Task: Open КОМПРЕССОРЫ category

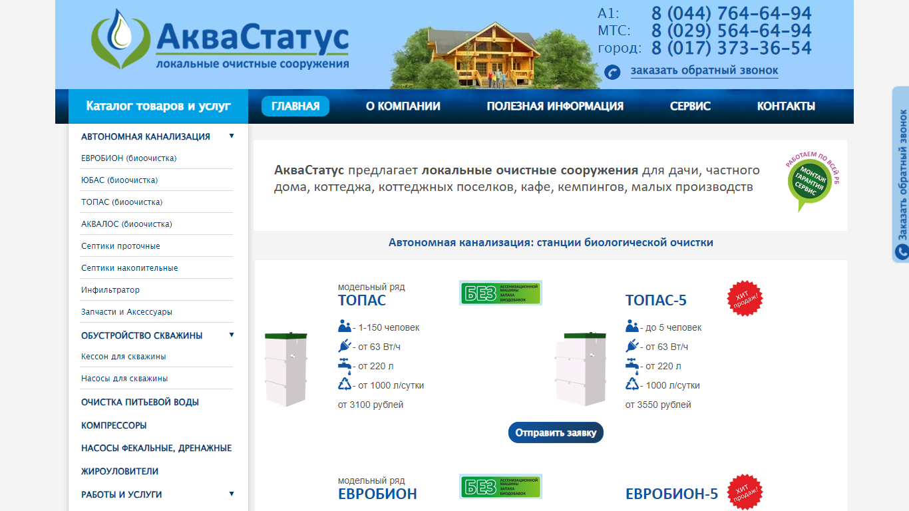Action: pyautogui.click(x=114, y=425)
